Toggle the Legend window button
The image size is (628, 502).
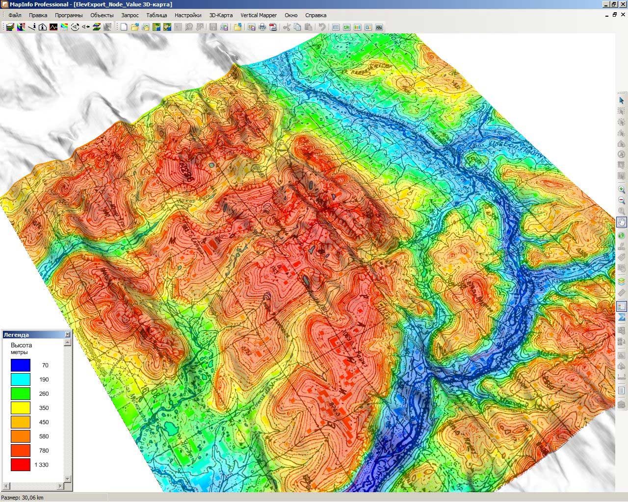pos(622,306)
